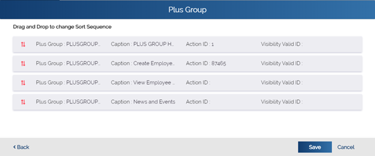
Task: Click sort handle icon in View Employee row
Action: pyautogui.click(x=23, y=83)
